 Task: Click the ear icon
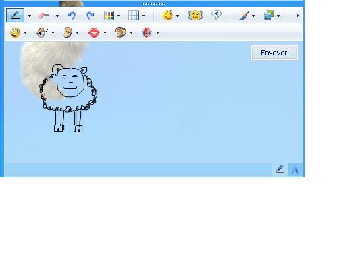click(x=68, y=32)
